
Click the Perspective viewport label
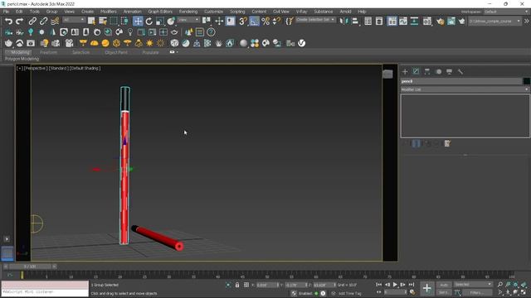pyautogui.click(x=35, y=68)
